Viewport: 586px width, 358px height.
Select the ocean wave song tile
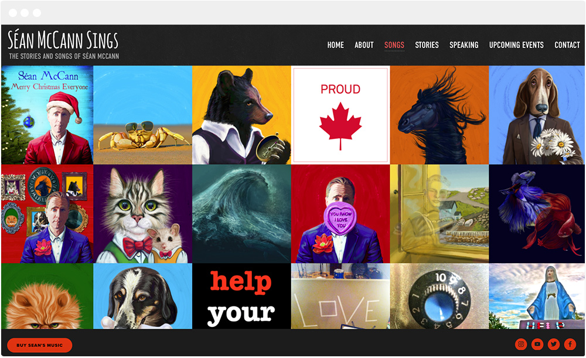click(x=241, y=214)
